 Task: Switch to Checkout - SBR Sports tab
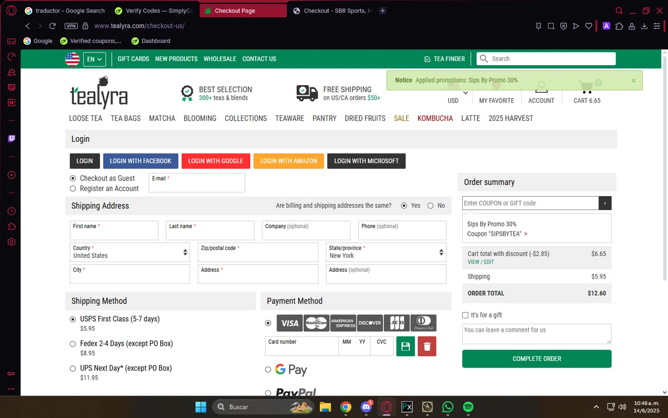332,11
